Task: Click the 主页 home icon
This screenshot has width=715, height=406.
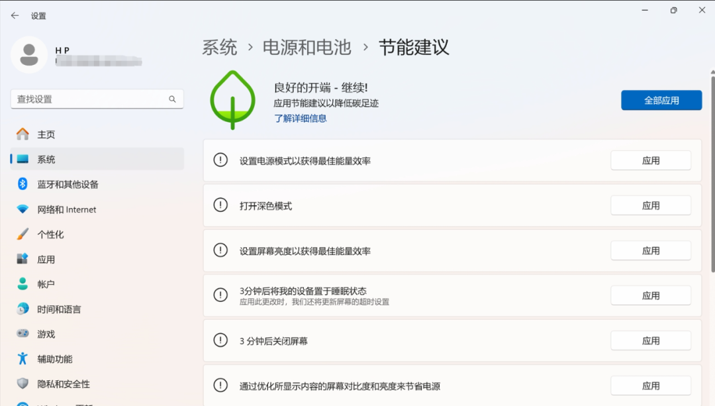Action: [23, 134]
